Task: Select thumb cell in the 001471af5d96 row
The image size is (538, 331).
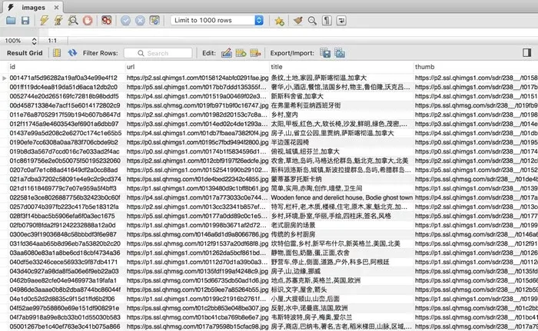Action: 476,78
